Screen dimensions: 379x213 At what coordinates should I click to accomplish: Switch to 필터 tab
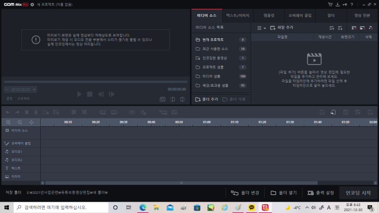point(331,16)
